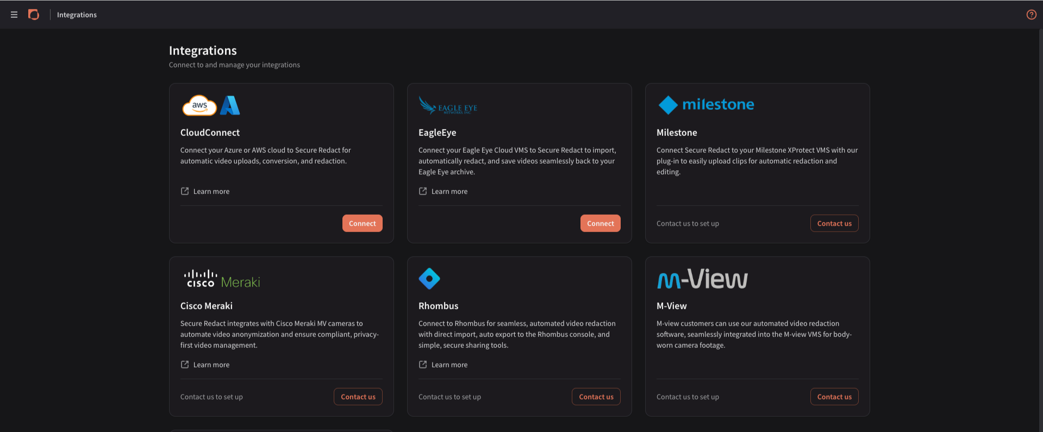Image resolution: width=1043 pixels, height=432 pixels.
Task: Open the hamburger navigation menu
Action: tap(14, 15)
